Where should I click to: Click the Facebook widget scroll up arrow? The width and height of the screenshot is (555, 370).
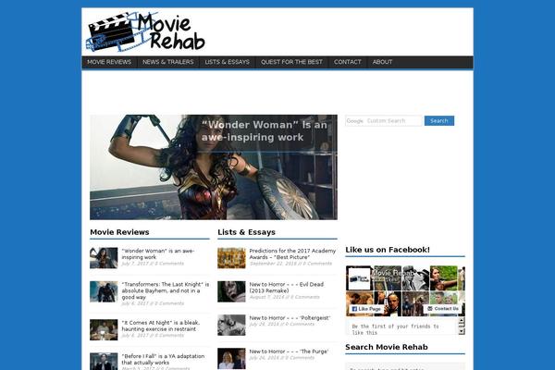tap(462, 320)
